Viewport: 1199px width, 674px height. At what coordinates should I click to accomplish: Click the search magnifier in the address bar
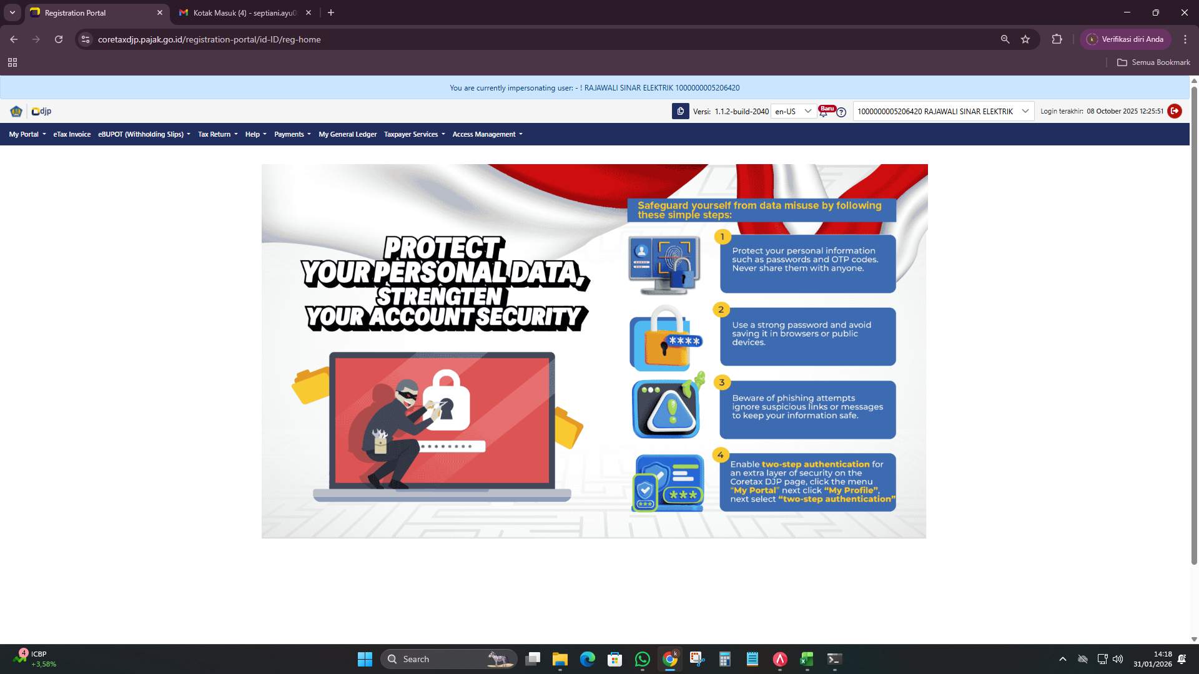click(x=1005, y=39)
